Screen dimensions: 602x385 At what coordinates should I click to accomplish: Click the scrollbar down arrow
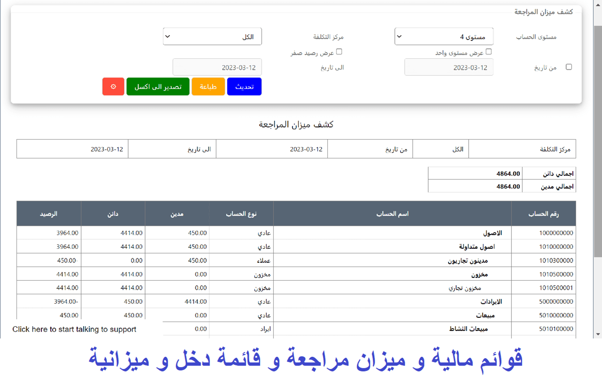[598, 334]
